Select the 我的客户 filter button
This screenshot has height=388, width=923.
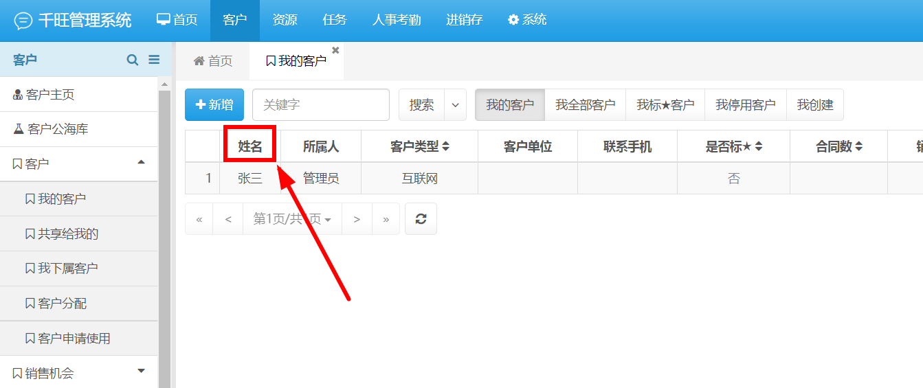pyautogui.click(x=510, y=104)
